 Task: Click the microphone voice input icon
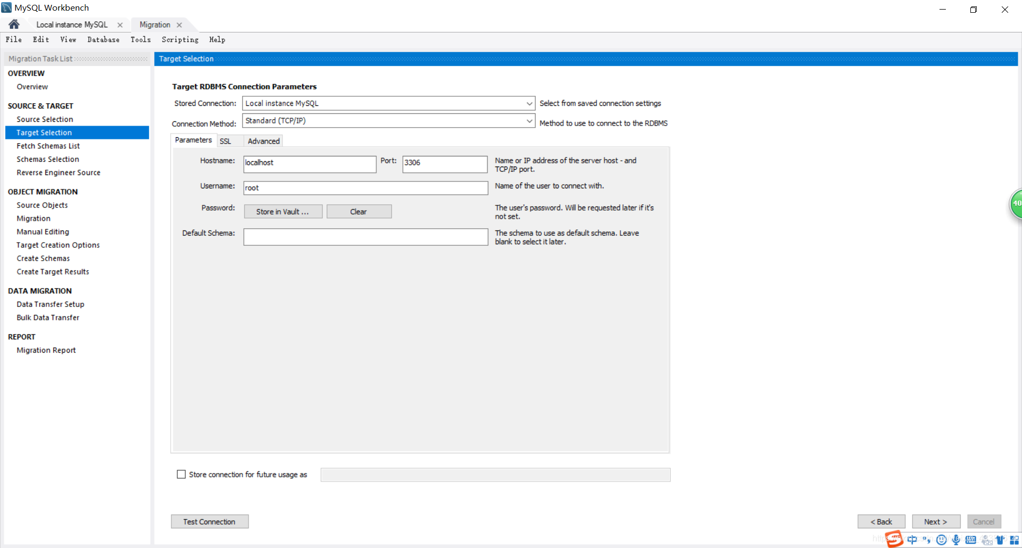click(x=956, y=539)
